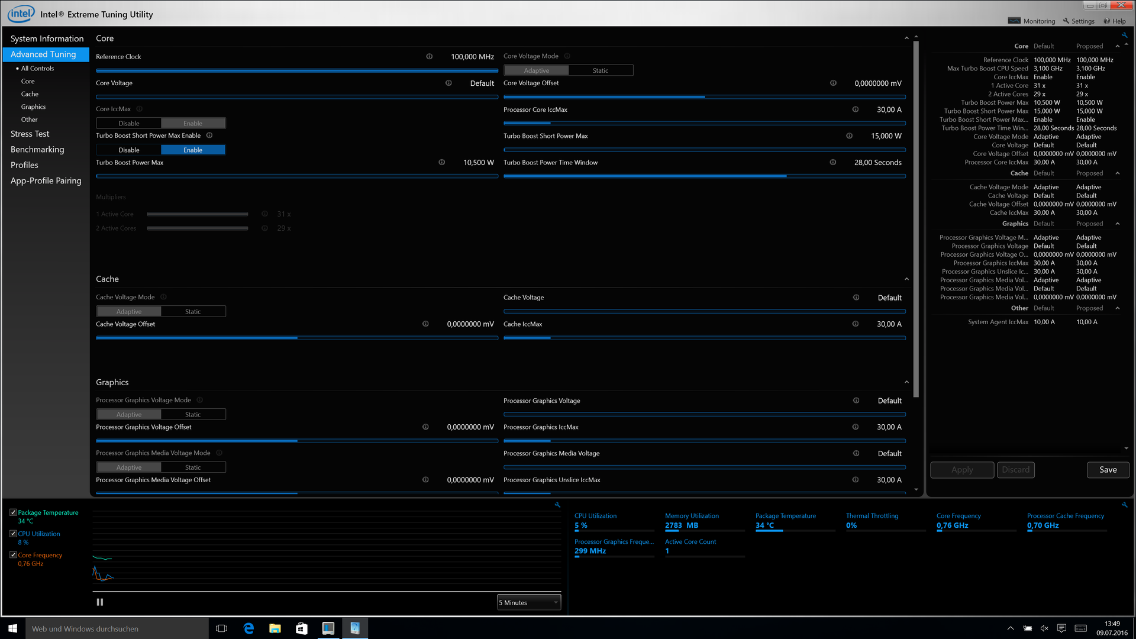Click the info icon beside Reference Clock
The height and width of the screenshot is (639, 1136).
[429, 57]
